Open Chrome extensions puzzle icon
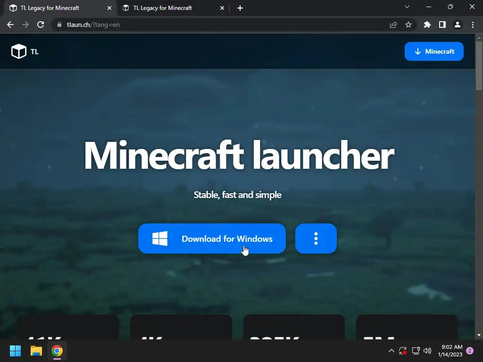 427,25
